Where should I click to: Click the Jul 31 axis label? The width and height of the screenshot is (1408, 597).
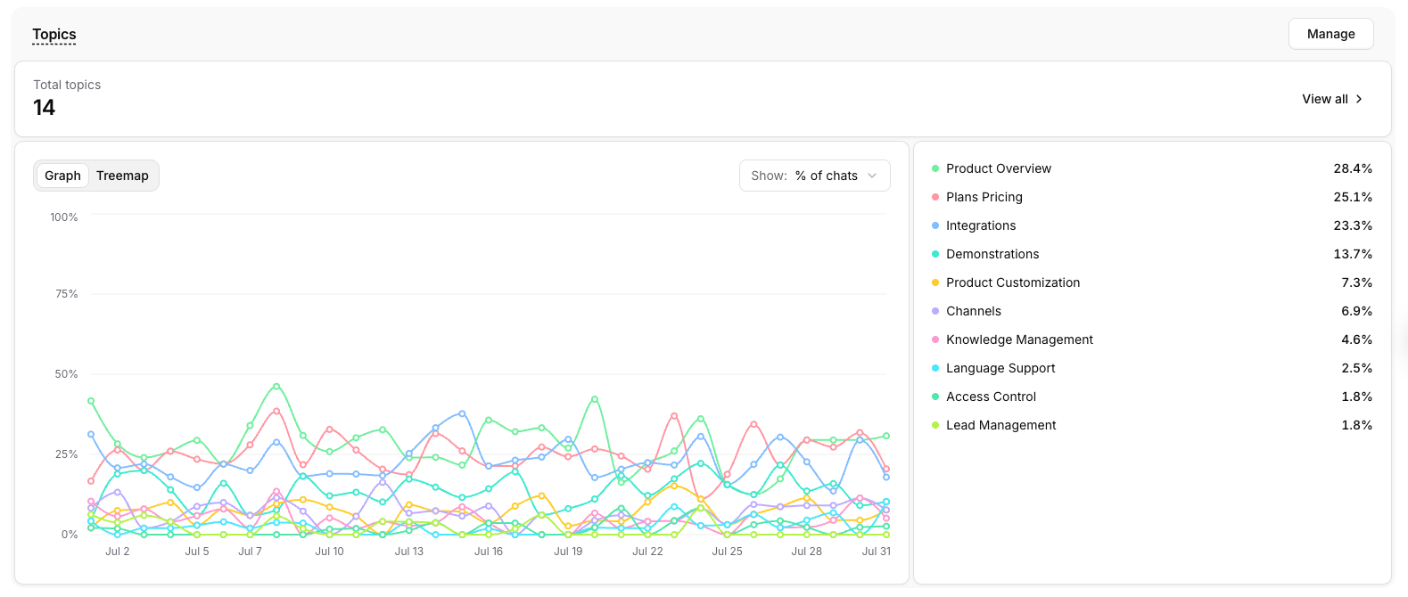(x=876, y=552)
